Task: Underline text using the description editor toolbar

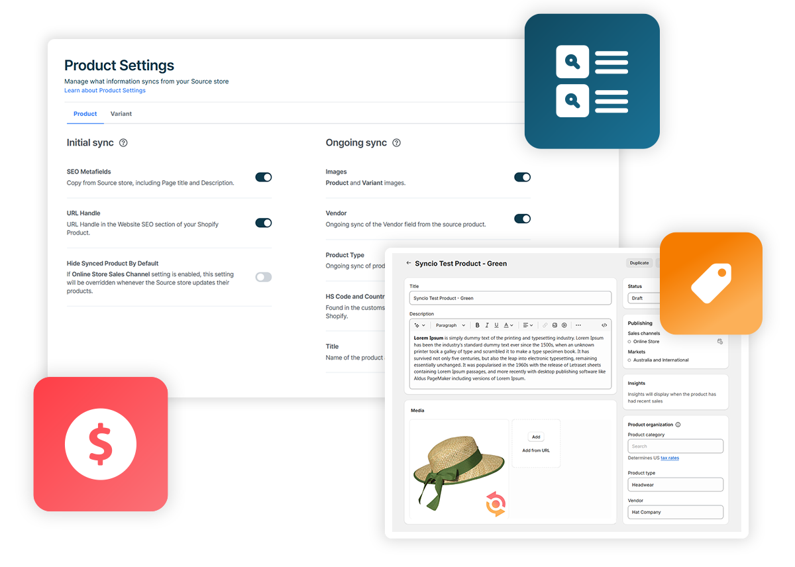Action: (496, 325)
